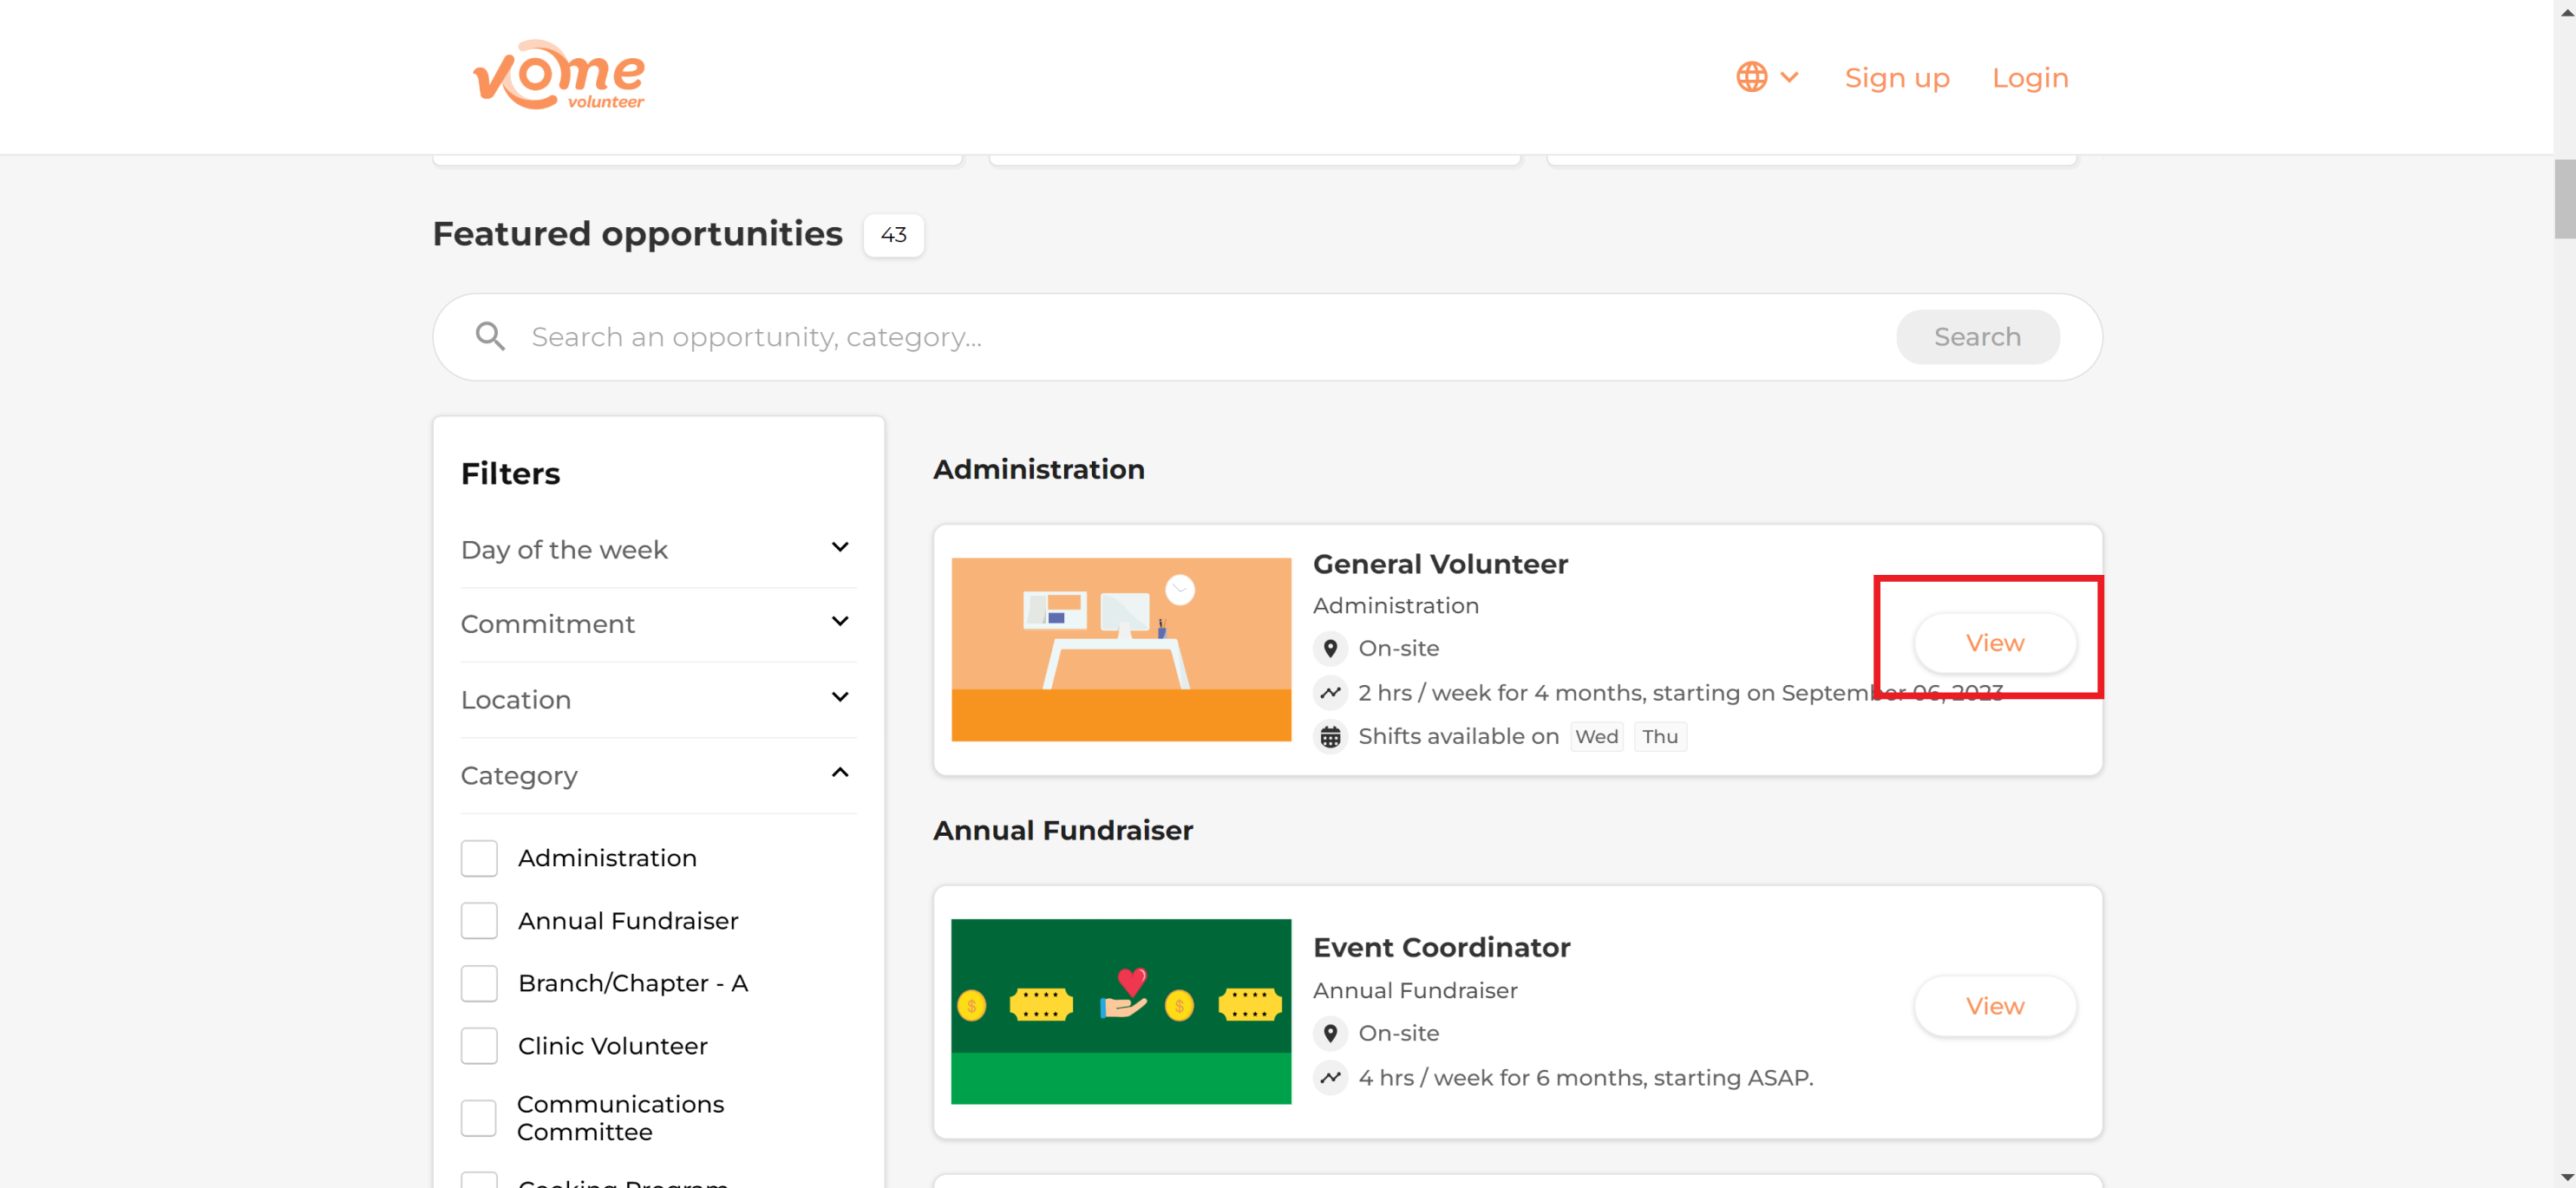Viewport: 2576px width, 1188px height.
Task: Expand the Location filter
Action: pos(658,699)
